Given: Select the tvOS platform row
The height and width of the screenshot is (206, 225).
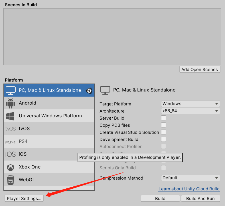Looking at the screenshot, I should tap(49, 128).
